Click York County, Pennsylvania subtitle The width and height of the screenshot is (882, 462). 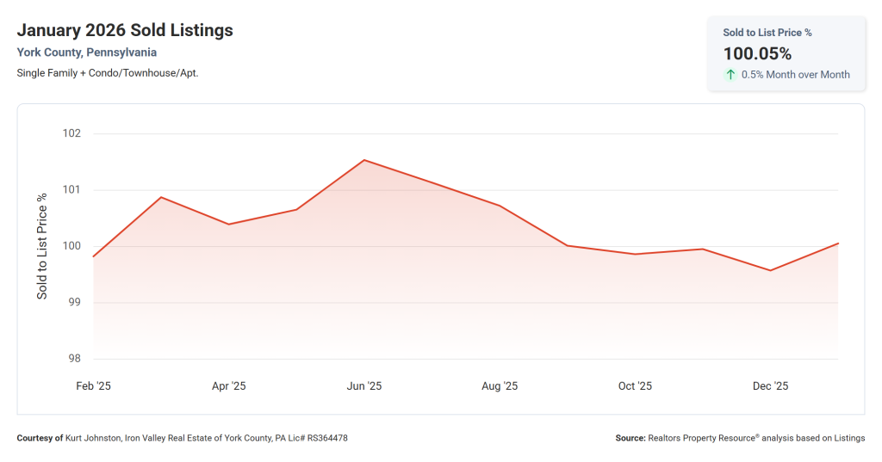tap(87, 52)
